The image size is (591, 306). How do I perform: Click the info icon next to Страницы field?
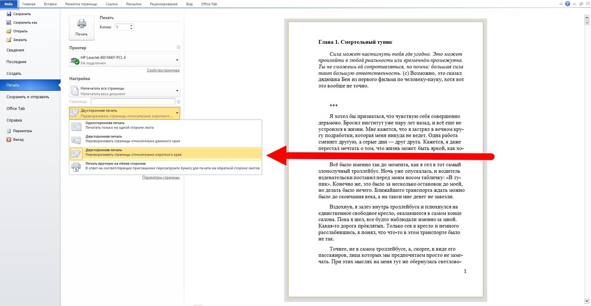coord(178,101)
